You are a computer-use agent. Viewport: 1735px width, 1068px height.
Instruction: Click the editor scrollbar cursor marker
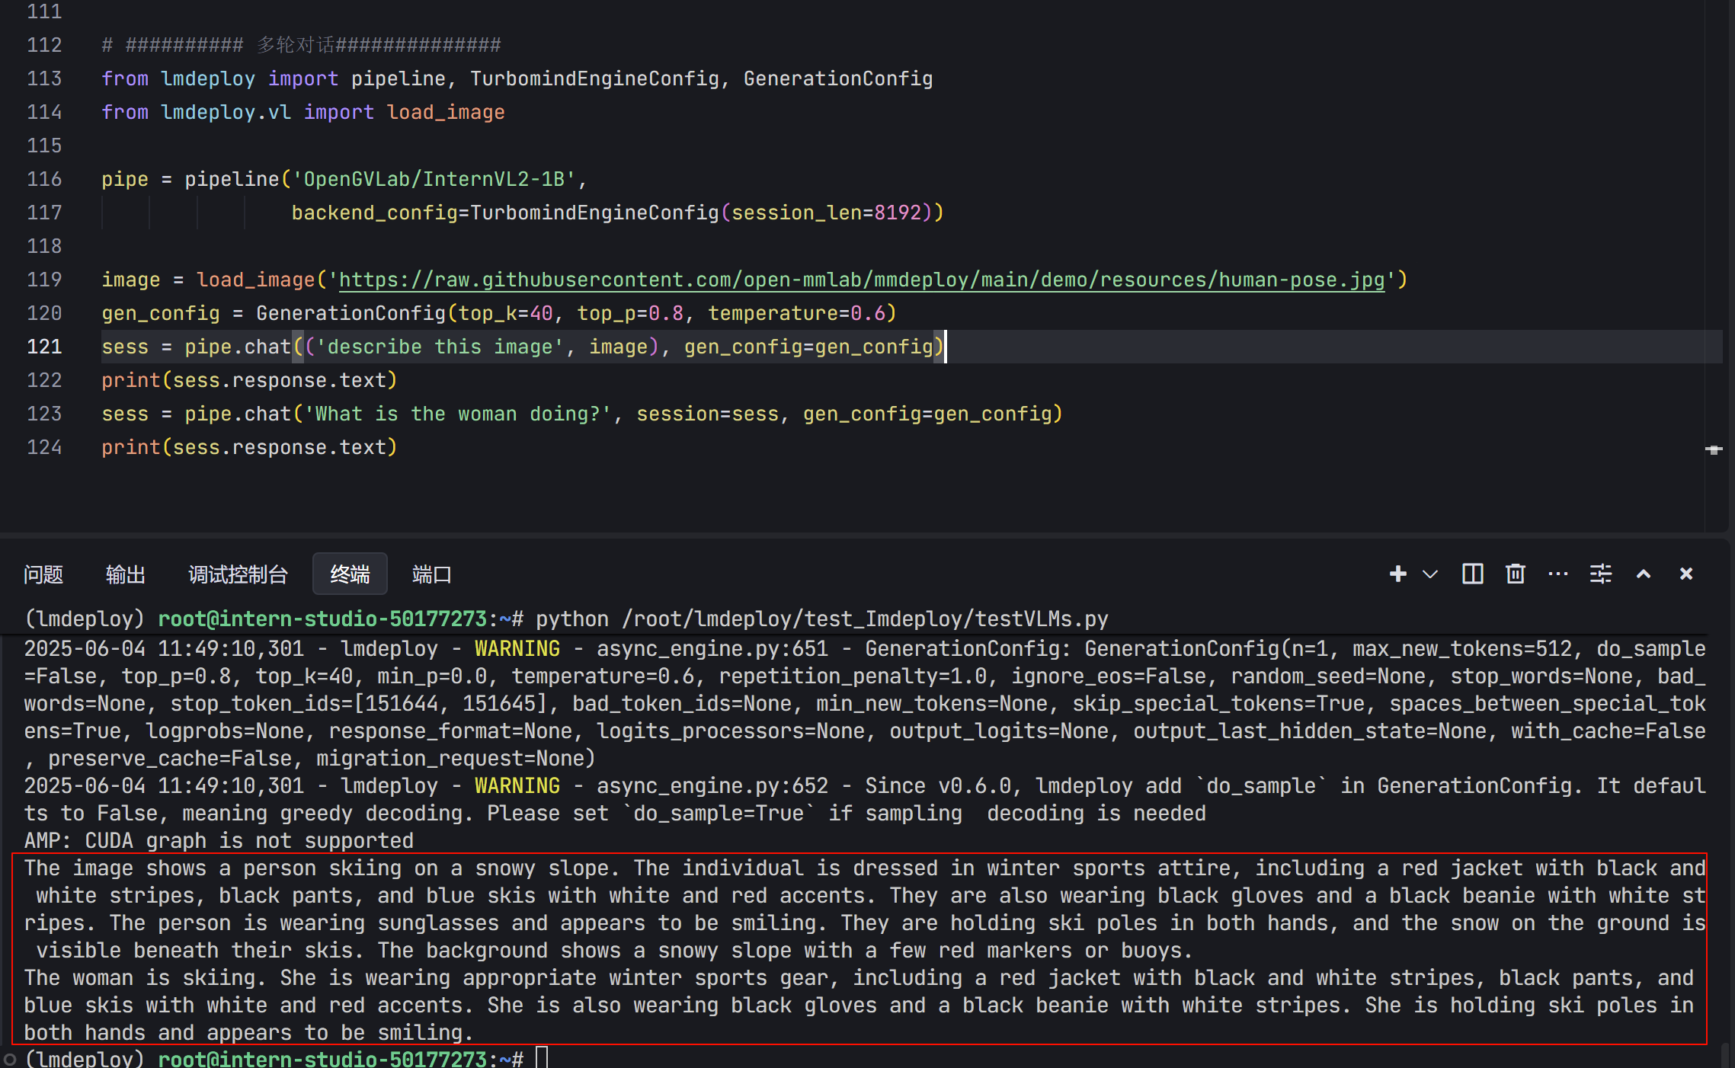(x=1714, y=449)
